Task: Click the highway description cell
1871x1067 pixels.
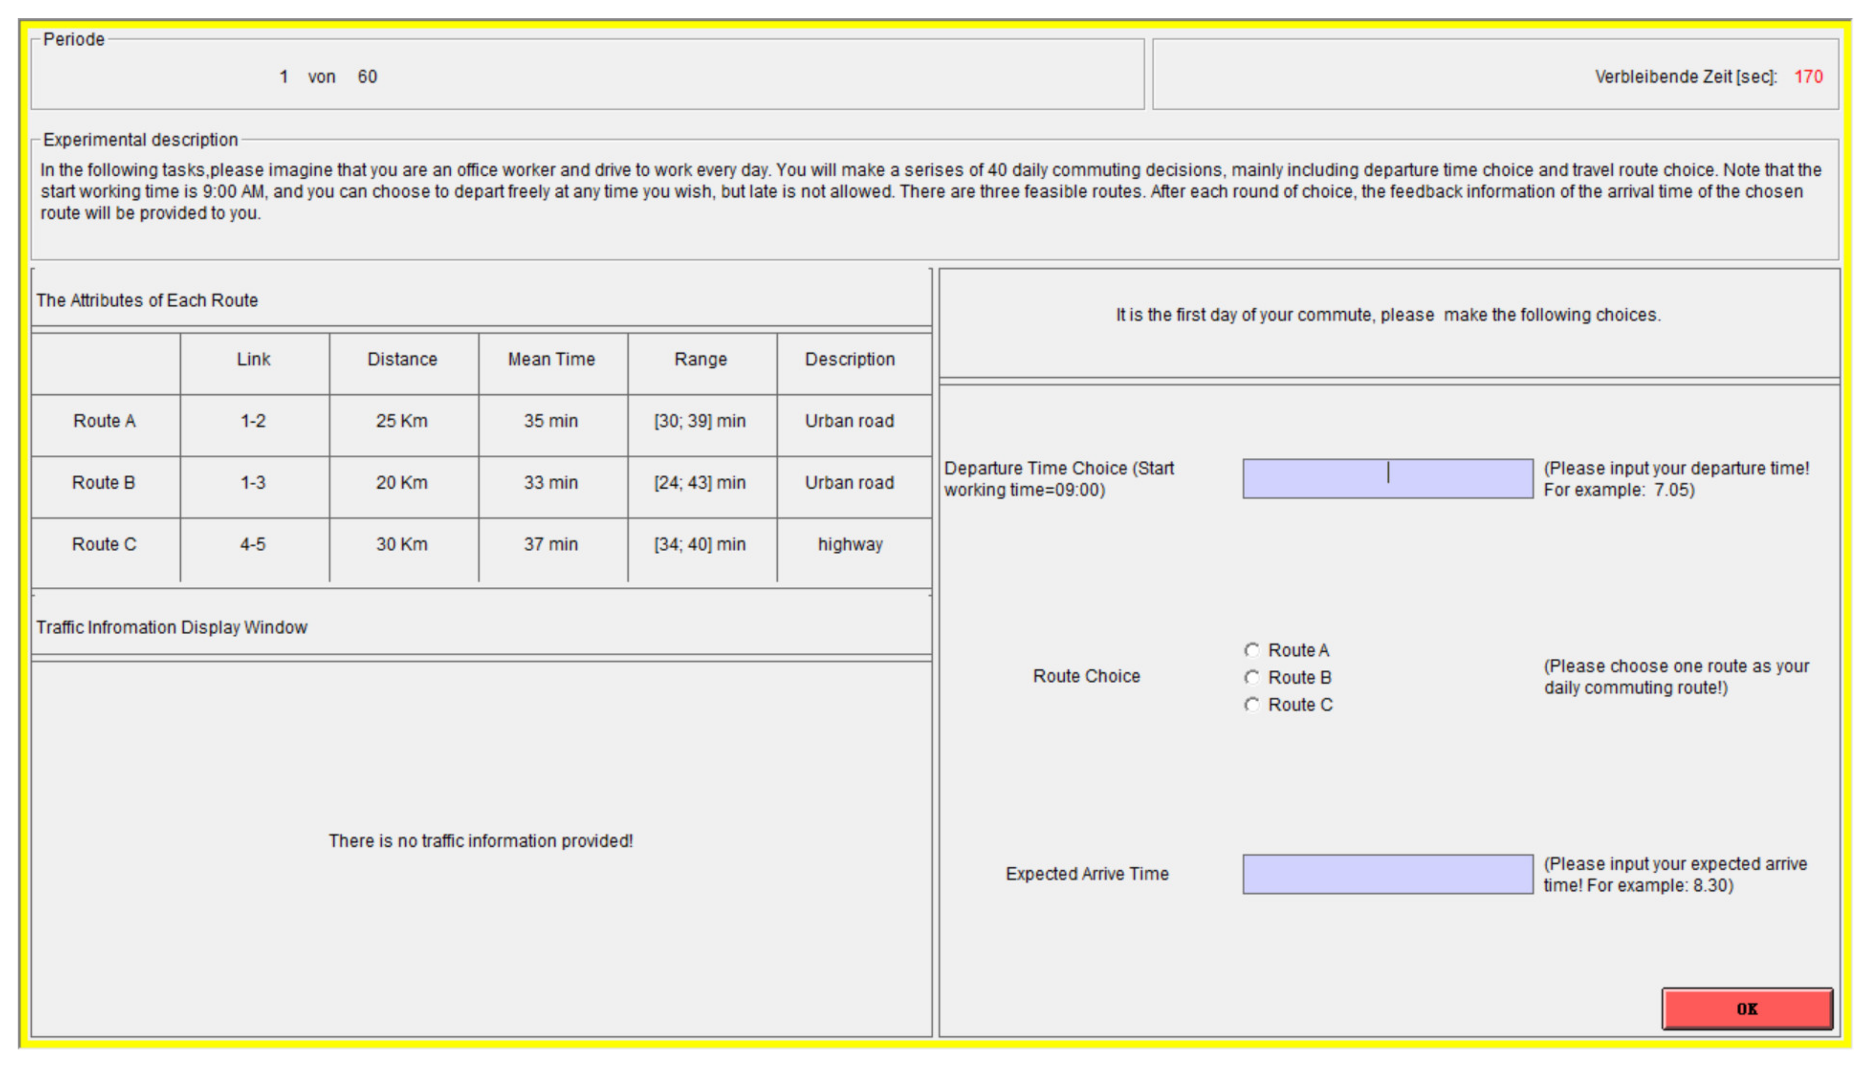Action: [850, 544]
